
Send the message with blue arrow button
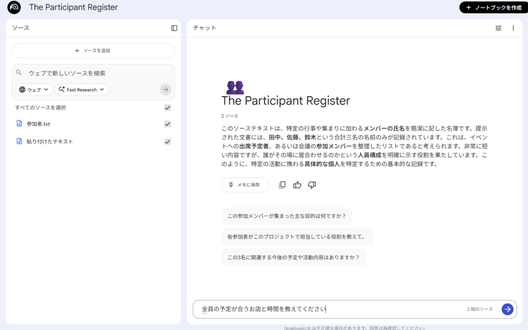click(x=507, y=309)
